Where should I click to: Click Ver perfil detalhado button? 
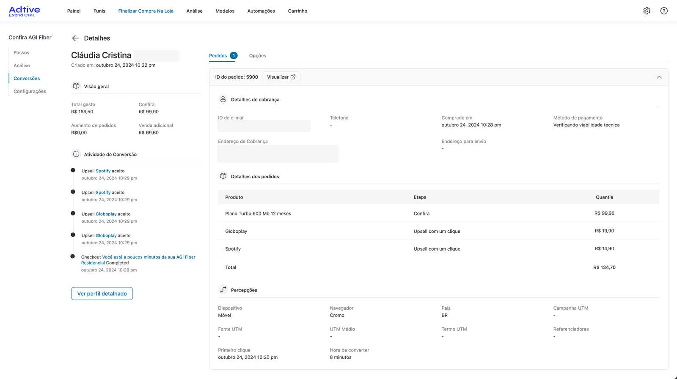[102, 294]
